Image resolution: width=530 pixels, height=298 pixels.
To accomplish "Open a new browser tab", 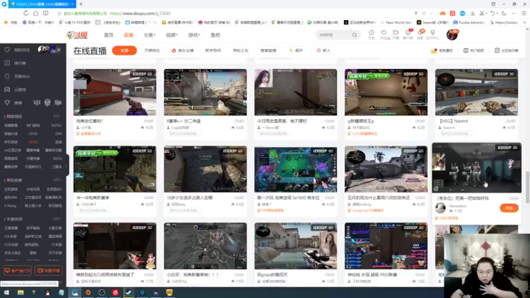I will pyautogui.click(x=81, y=4).
